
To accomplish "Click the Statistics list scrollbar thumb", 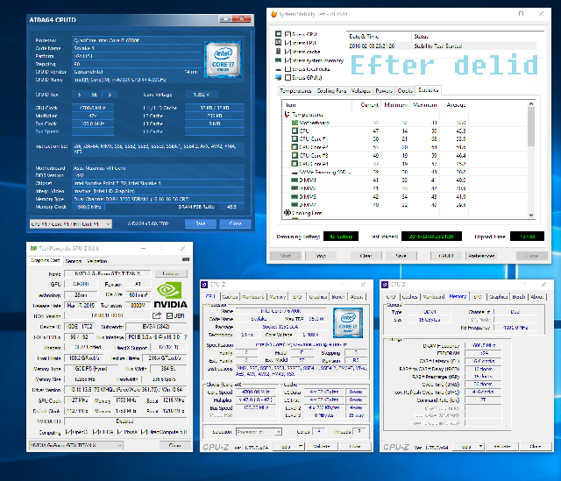I will click(531, 126).
